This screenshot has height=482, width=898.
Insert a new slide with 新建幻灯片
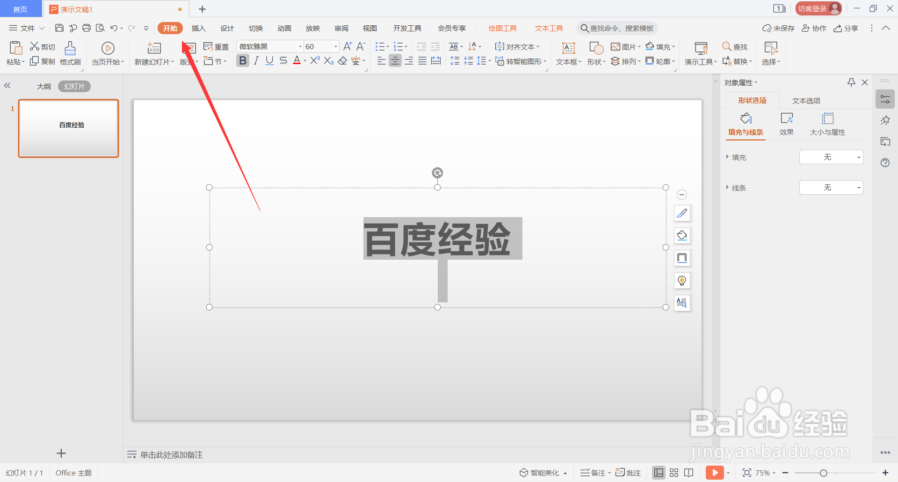coord(153,53)
